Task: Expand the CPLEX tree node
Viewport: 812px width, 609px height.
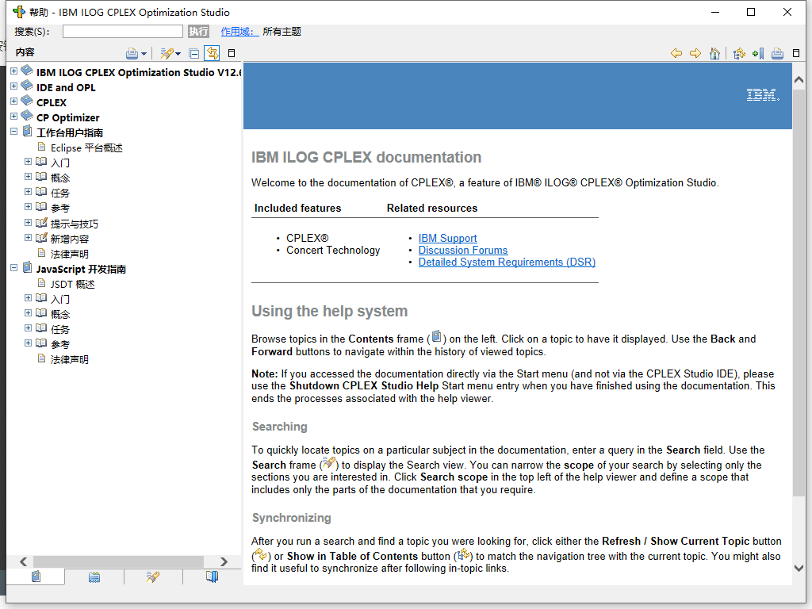Action: (13, 101)
